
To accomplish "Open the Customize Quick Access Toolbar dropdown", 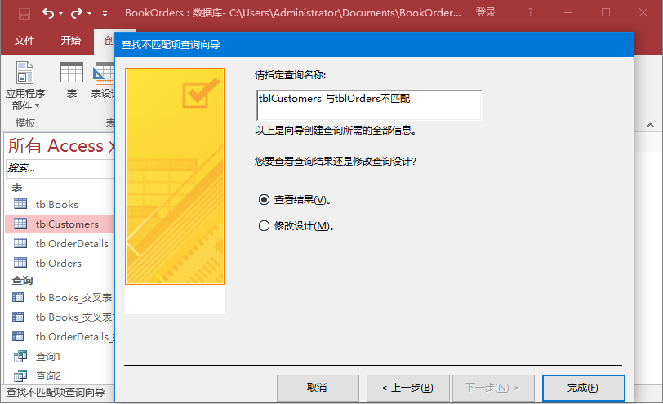I will point(105,14).
